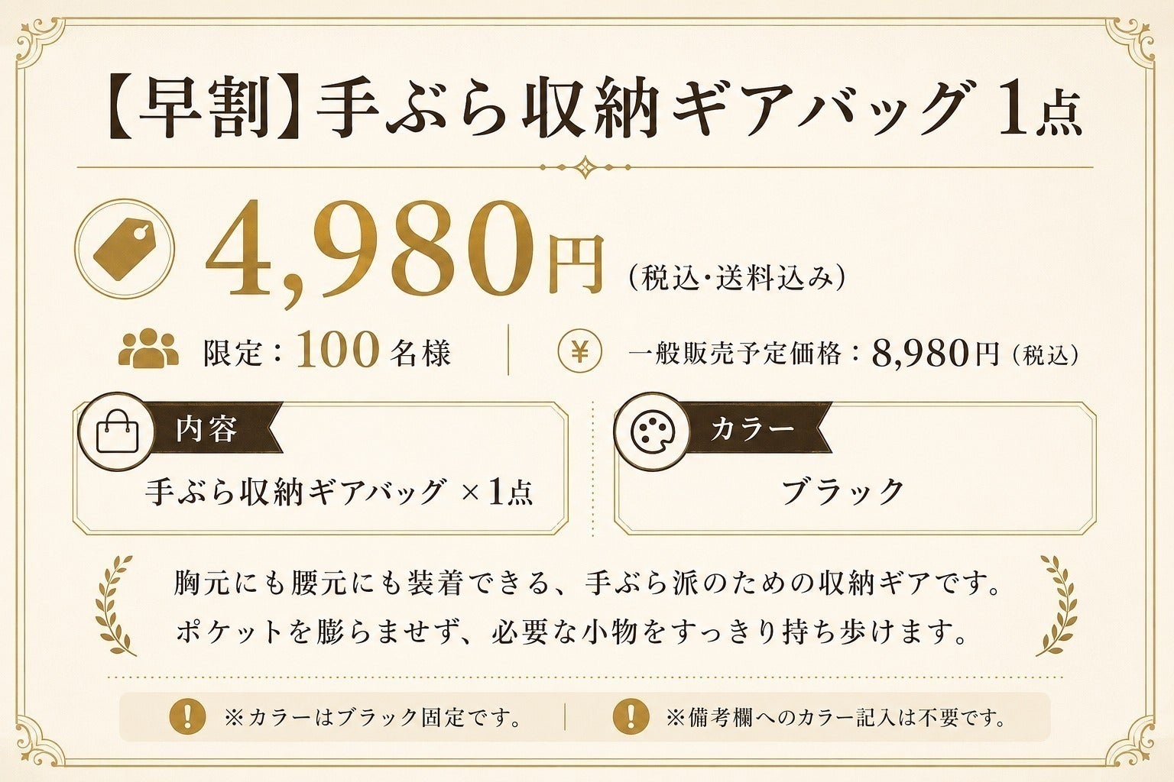Click the diamond ornament under the title

585,166
